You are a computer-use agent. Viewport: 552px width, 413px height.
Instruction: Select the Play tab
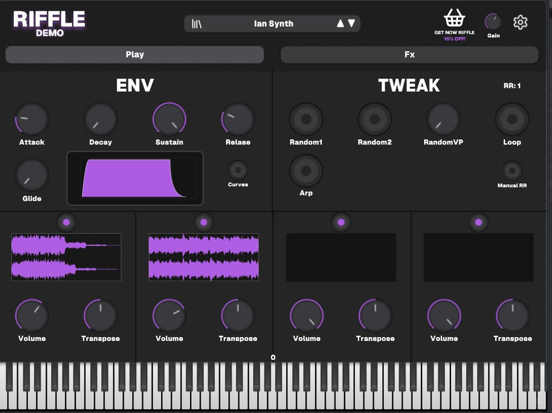click(x=134, y=54)
